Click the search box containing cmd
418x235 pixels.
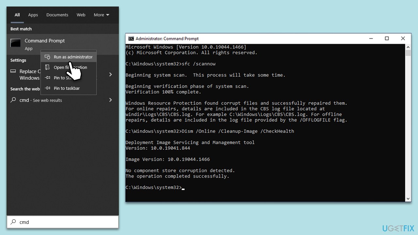click(x=65, y=222)
